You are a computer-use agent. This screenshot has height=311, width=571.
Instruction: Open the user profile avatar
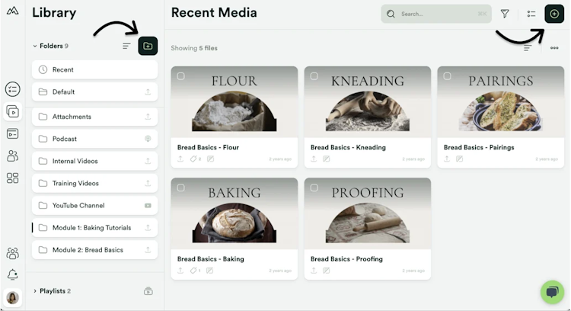pos(12,298)
